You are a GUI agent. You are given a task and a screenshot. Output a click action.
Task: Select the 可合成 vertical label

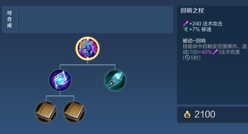9,19
